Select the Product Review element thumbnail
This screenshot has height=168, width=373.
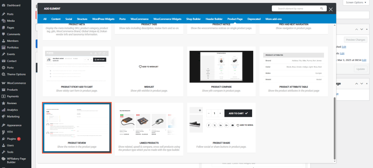[x=77, y=127]
